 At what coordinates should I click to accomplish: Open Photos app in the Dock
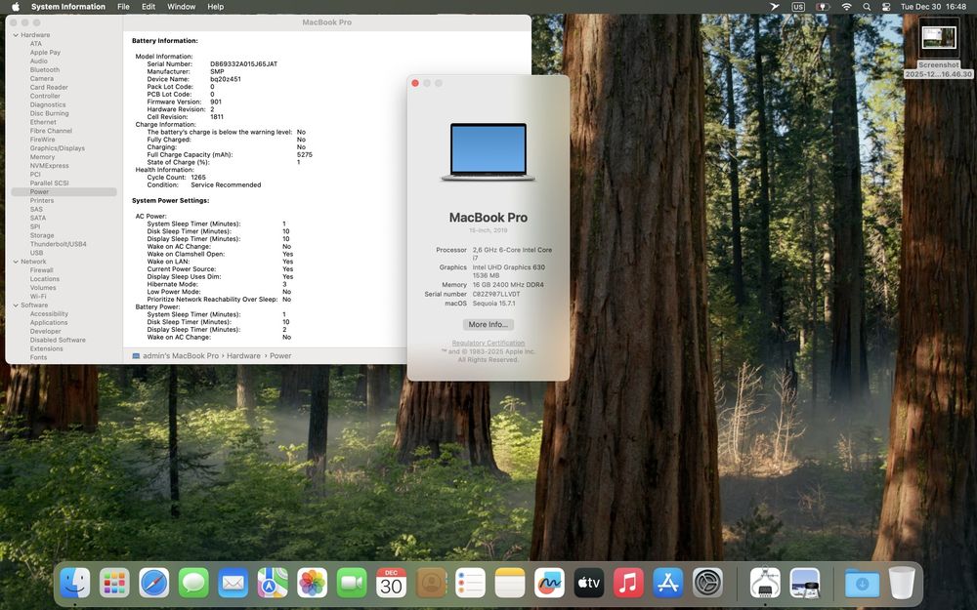tap(313, 584)
